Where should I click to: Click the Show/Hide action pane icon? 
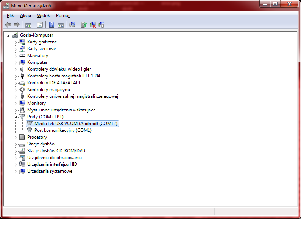(x=60, y=25)
